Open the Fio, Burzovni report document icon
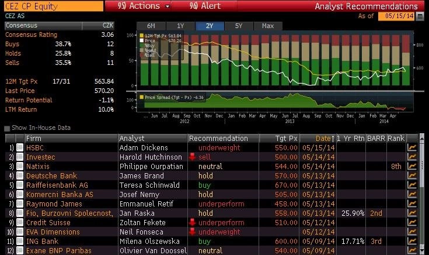This screenshot has width=429, height=255. (x=20, y=213)
